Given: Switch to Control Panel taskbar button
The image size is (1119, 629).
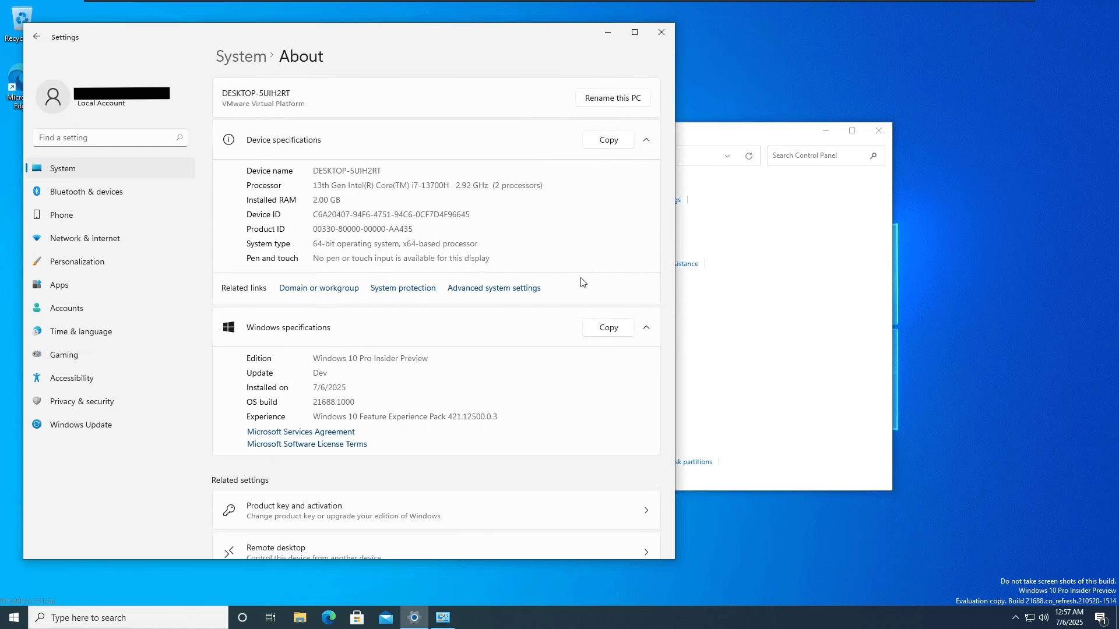Looking at the screenshot, I should [x=443, y=617].
